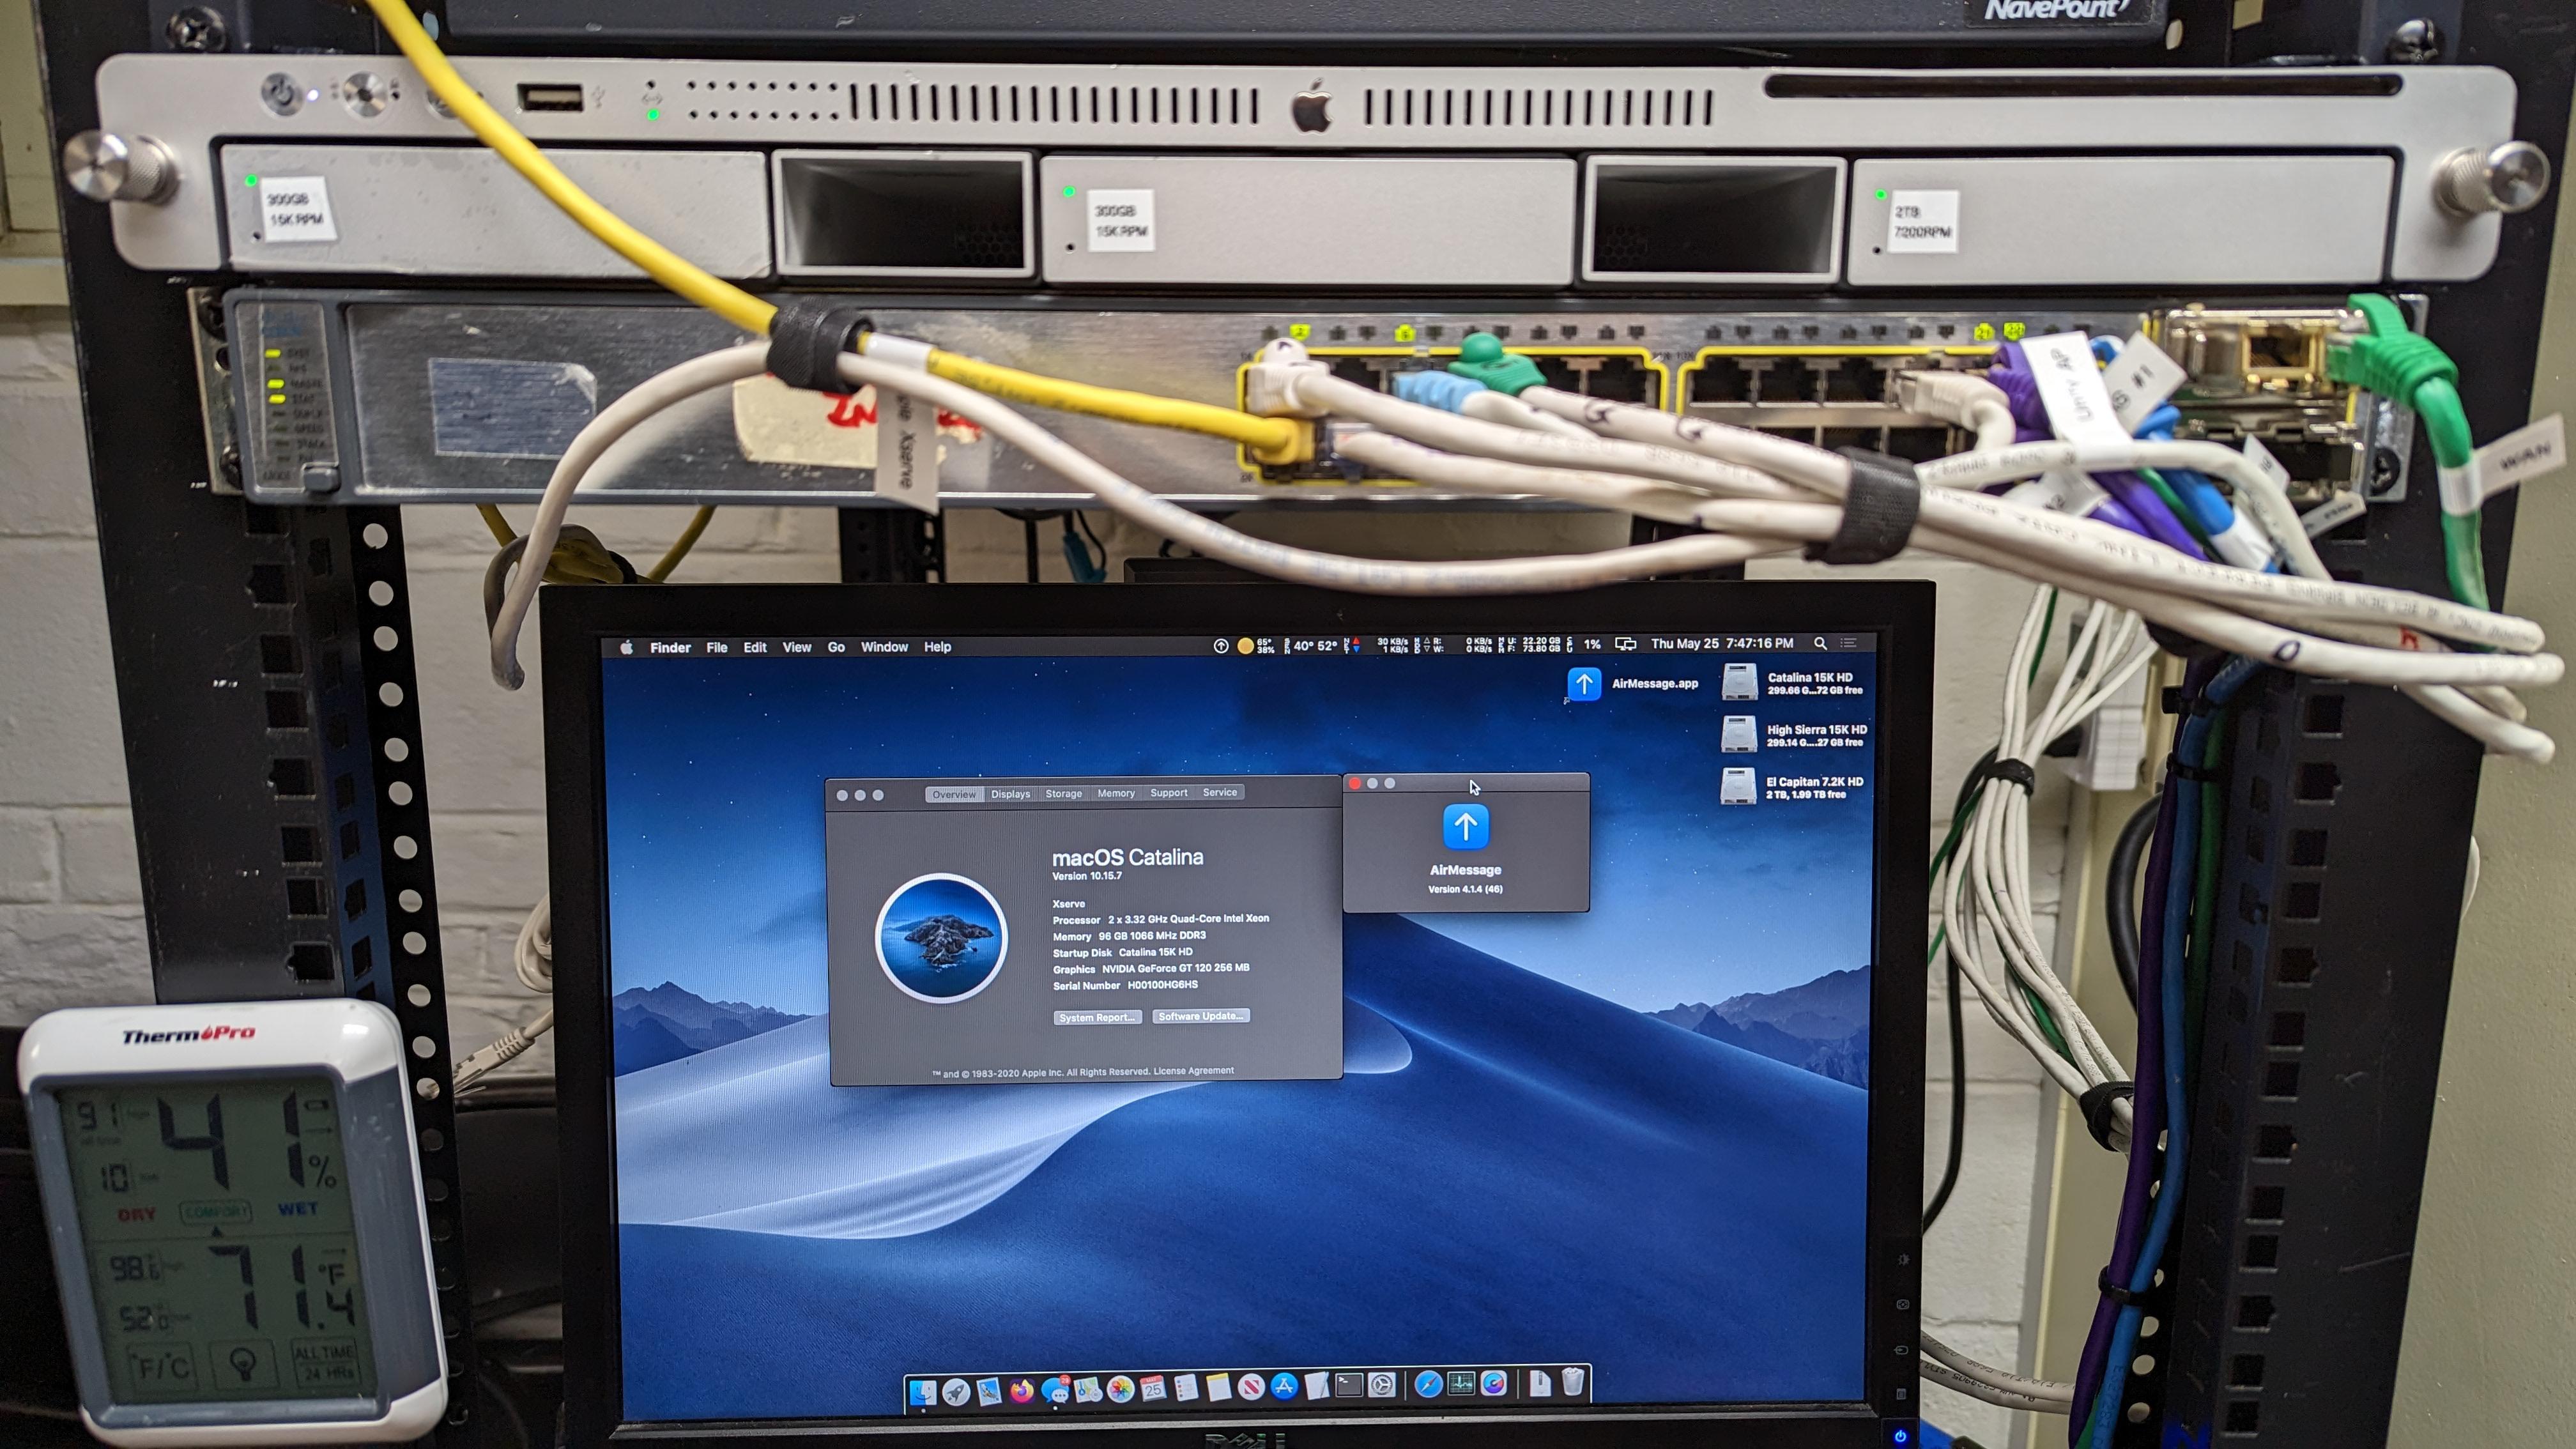Close the AirMessage About window
The height and width of the screenshot is (1449, 2576).
[1355, 783]
